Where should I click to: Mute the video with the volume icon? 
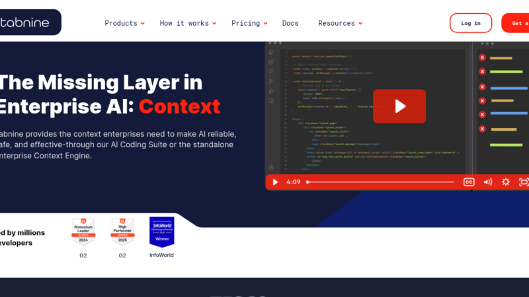coord(487,182)
